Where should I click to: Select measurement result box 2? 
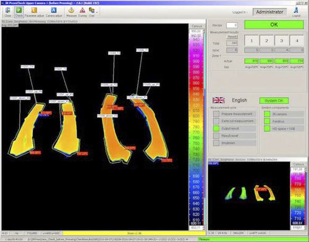[x=266, y=41]
